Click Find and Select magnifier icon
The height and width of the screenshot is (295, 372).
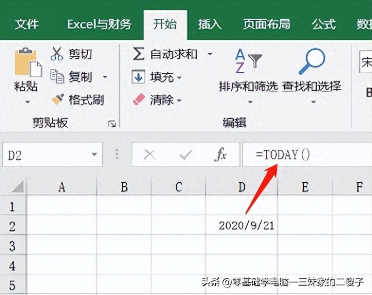coord(311,62)
